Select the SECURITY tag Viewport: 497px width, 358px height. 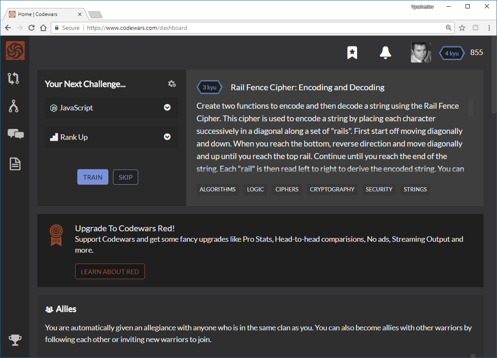379,189
